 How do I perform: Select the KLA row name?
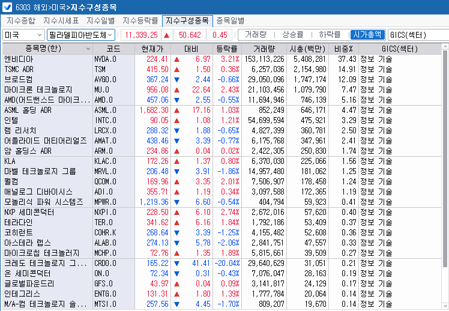(10, 162)
